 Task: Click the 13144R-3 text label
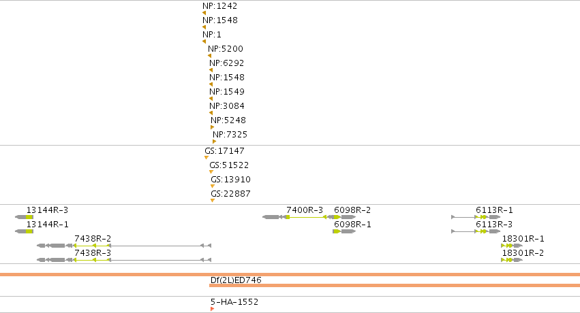(47, 210)
